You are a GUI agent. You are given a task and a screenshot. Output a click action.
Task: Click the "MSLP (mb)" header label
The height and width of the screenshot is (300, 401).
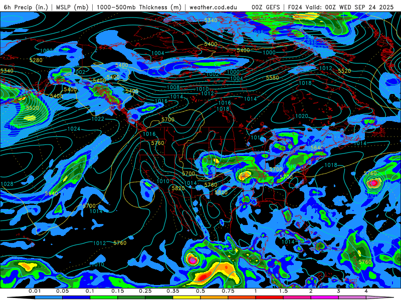click(72, 7)
